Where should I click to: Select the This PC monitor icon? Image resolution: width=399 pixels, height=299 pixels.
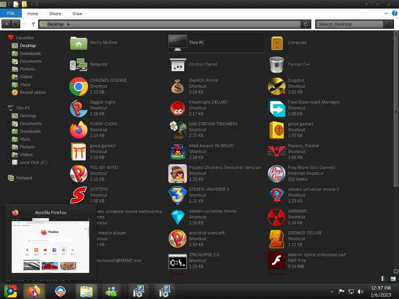[x=178, y=43]
